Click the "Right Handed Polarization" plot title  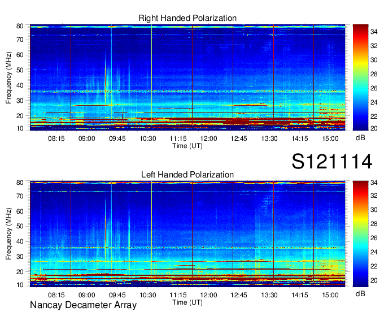tap(187, 18)
